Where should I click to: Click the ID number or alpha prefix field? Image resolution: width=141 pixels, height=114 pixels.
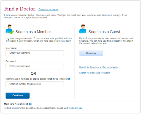click(x=35, y=84)
